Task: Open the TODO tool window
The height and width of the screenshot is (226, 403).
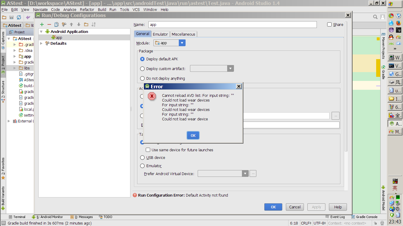Action: tap(106, 217)
